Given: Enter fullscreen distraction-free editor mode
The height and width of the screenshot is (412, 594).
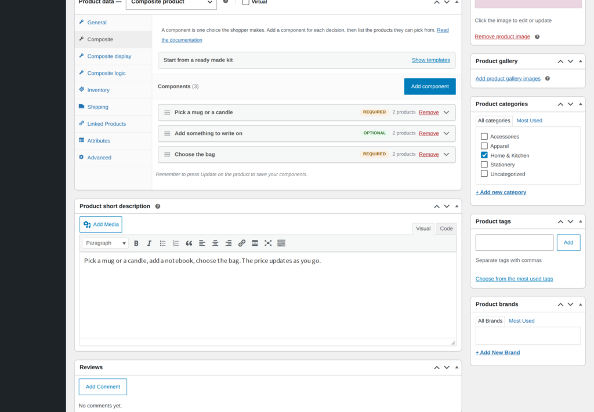Looking at the screenshot, I should (268, 243).
